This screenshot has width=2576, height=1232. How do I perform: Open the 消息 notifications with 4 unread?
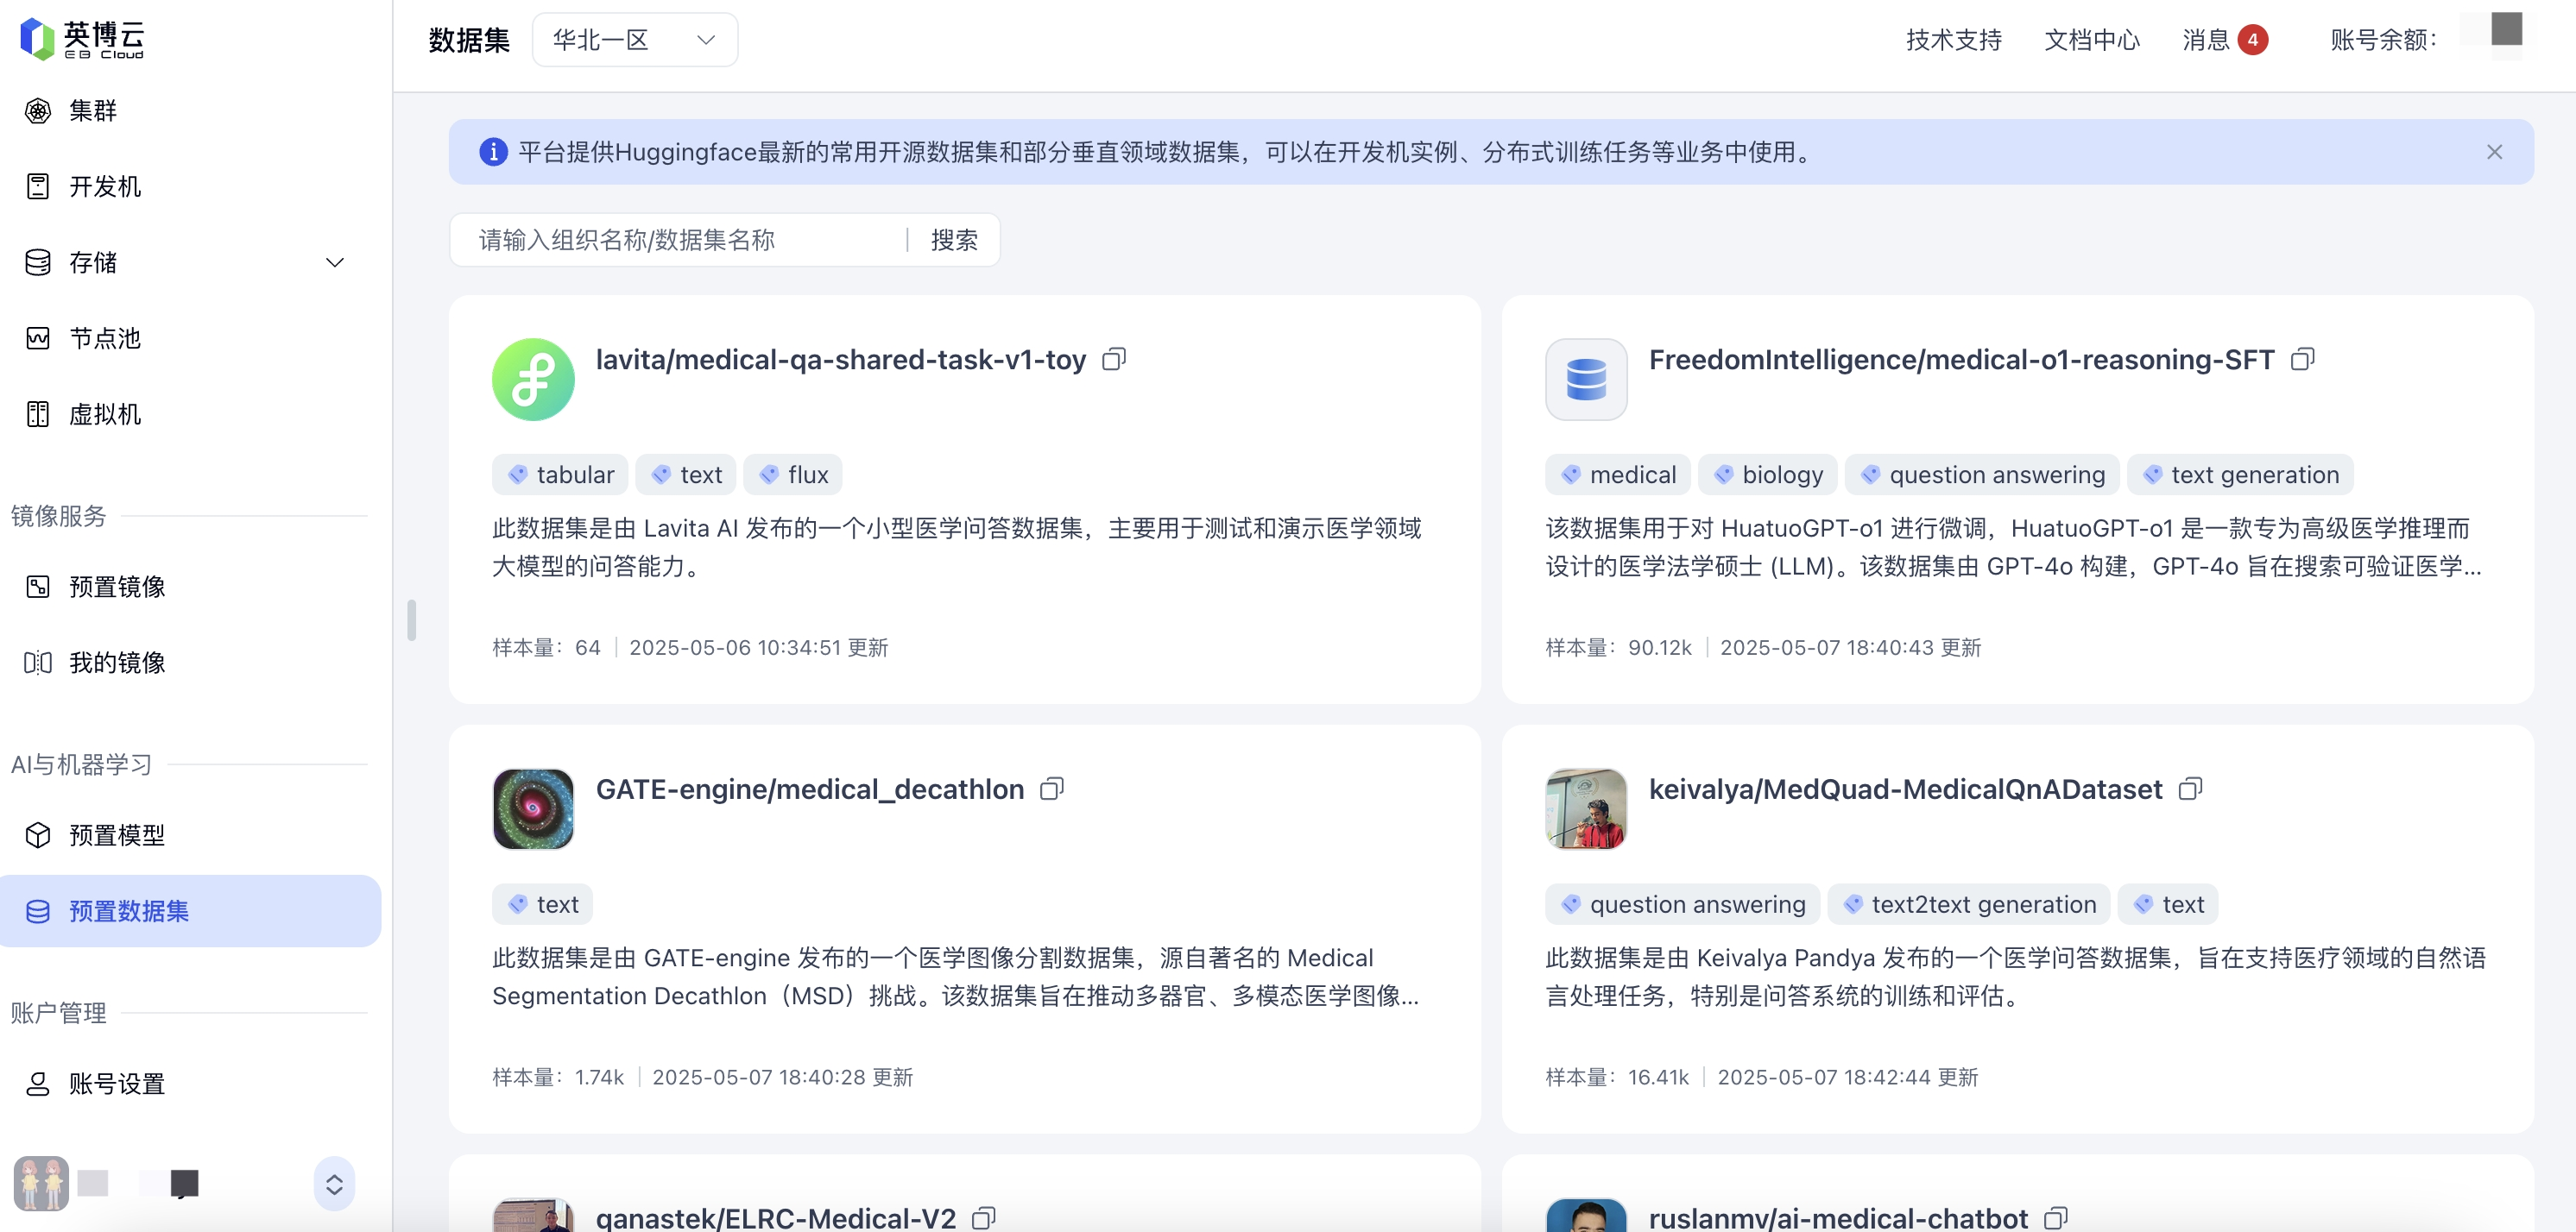point(2223,40)
